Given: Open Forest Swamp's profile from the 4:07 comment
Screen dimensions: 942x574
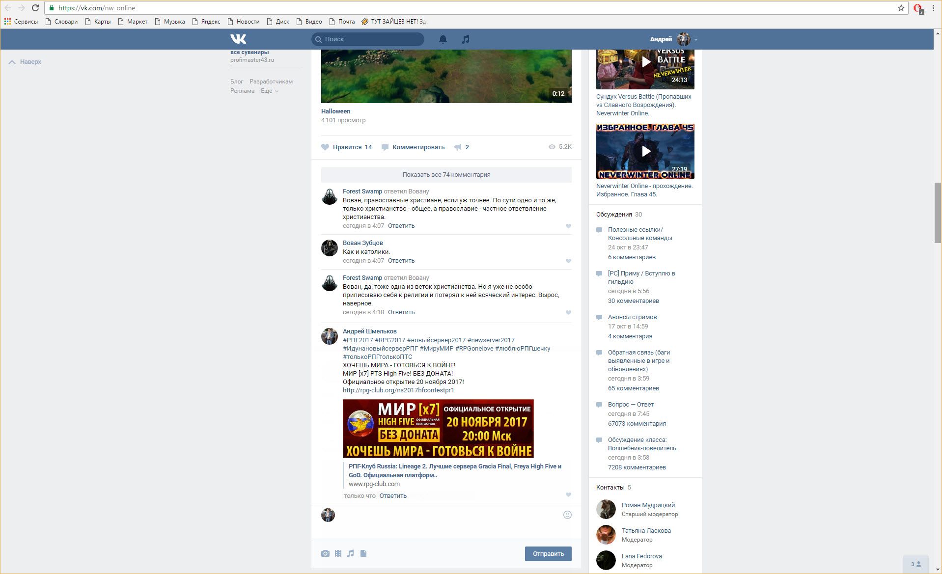Looking at the screenshot, I should click(362, 191).
